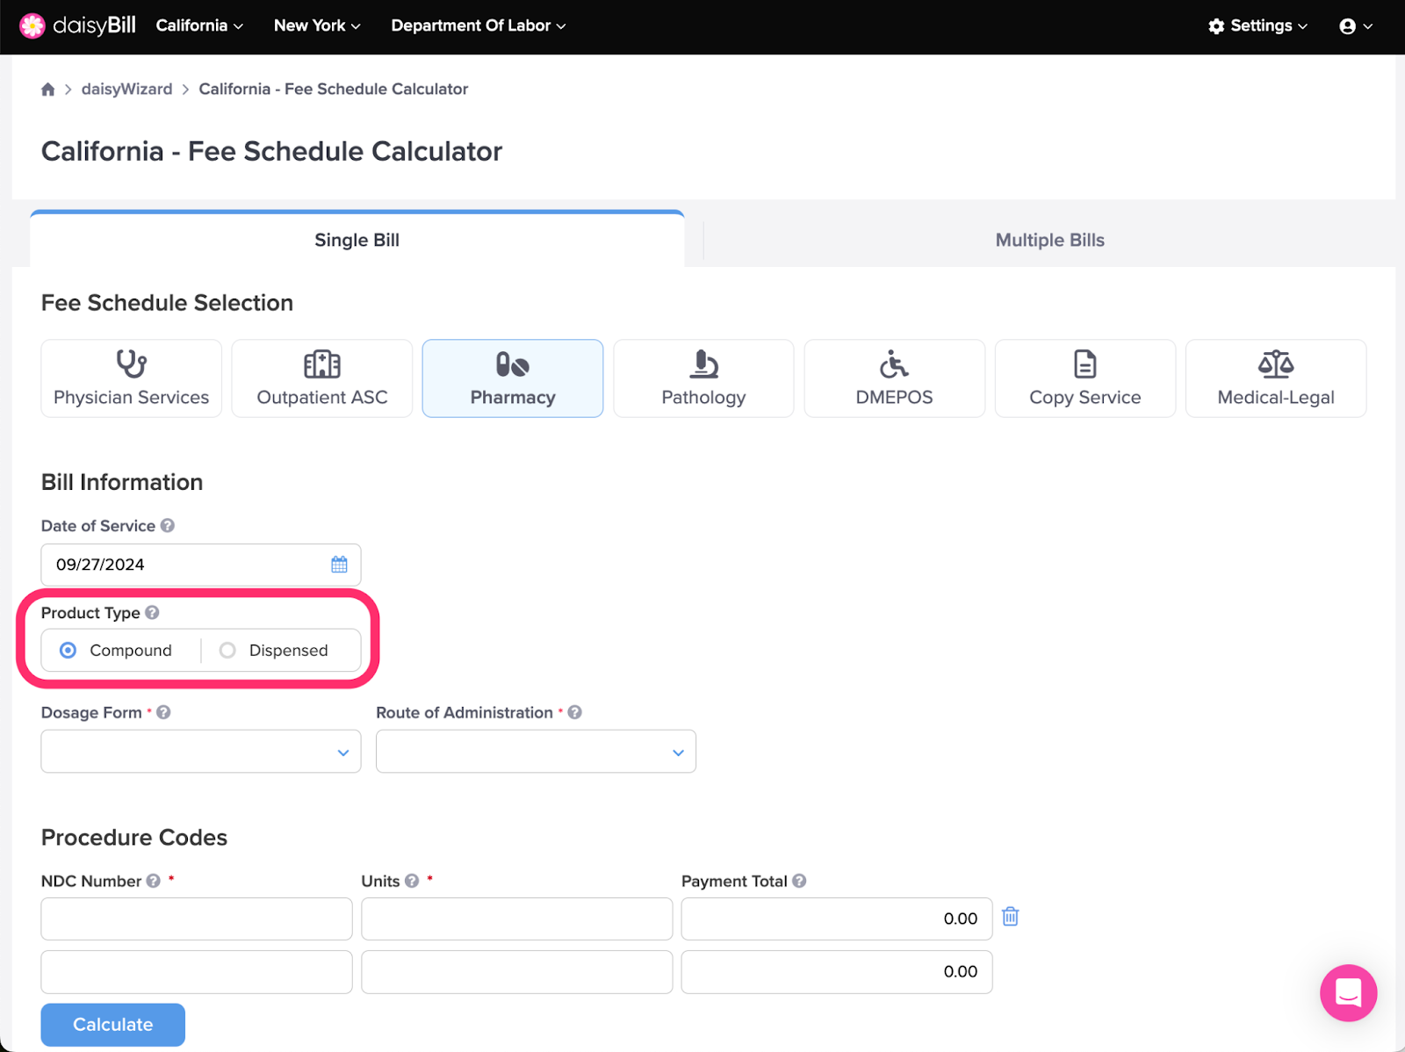Viewport: 1405px width, 1052px height.
Task: Click California - Fee Schedule Calculator breadcrumb
Action: (334, 90)
